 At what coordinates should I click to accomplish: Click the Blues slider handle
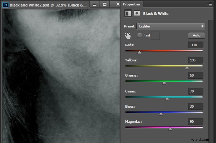point(161,114)
